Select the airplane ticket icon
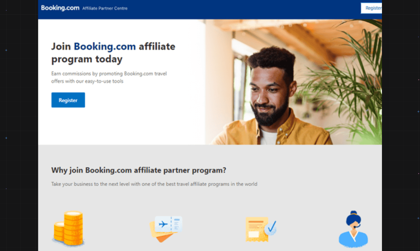The image size is (420, 251). [166, 229]
